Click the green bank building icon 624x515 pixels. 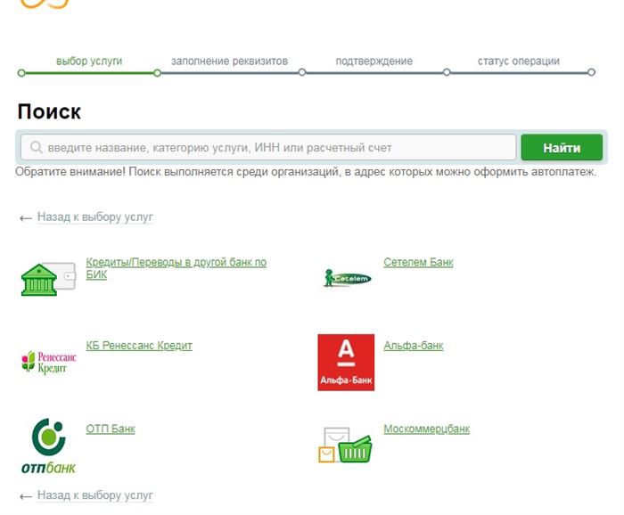coord(48,279)
